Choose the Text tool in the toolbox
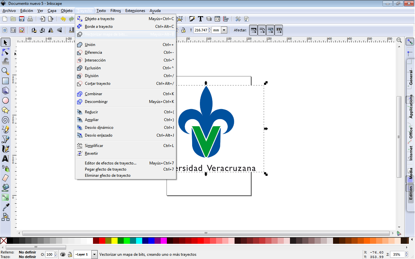The image size is (415, 259). (6, 159)
